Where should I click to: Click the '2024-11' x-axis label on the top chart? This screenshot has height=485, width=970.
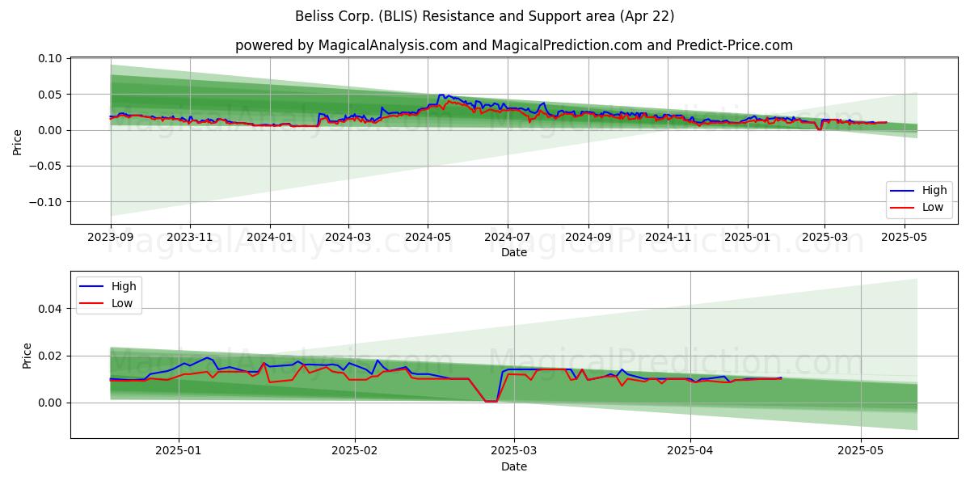668,236
